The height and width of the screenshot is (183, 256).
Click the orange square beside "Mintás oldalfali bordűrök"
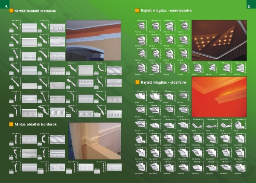tap(11, 124)
